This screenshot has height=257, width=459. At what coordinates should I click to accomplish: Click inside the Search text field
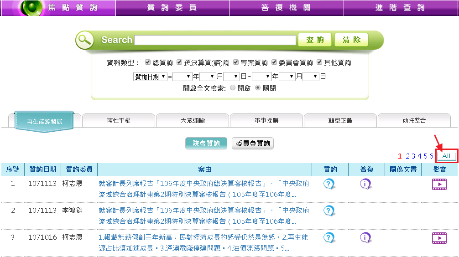(x=215, y=40)
